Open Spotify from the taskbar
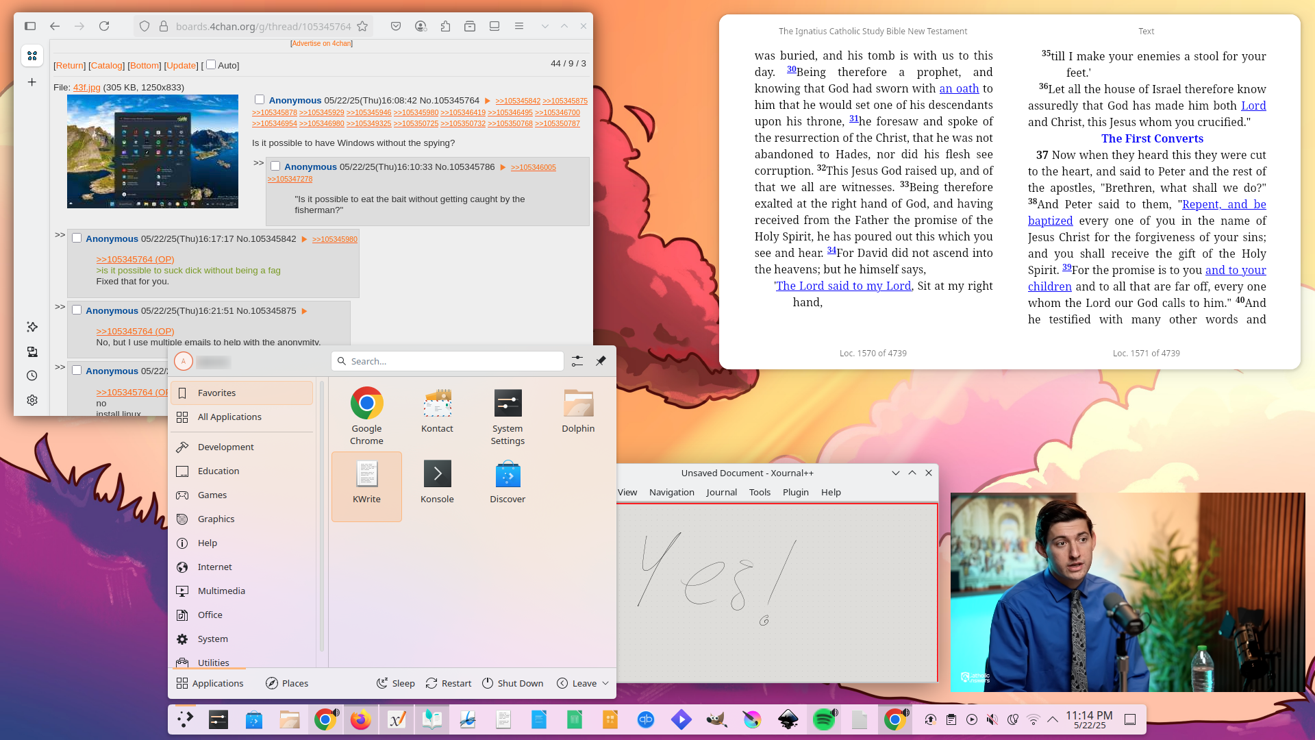The width and height of the screenshot is (1315, 740). click(824, 719)
